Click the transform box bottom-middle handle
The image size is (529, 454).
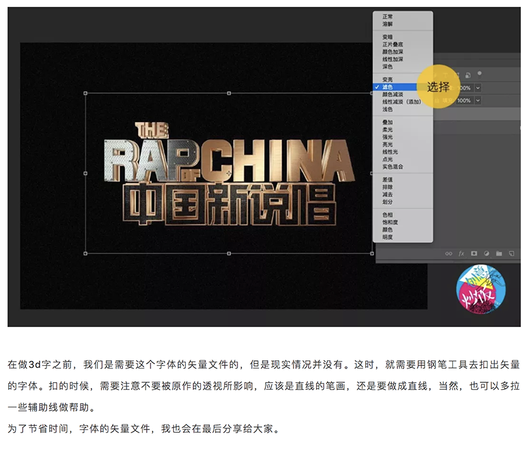click(x=229, y=253)
